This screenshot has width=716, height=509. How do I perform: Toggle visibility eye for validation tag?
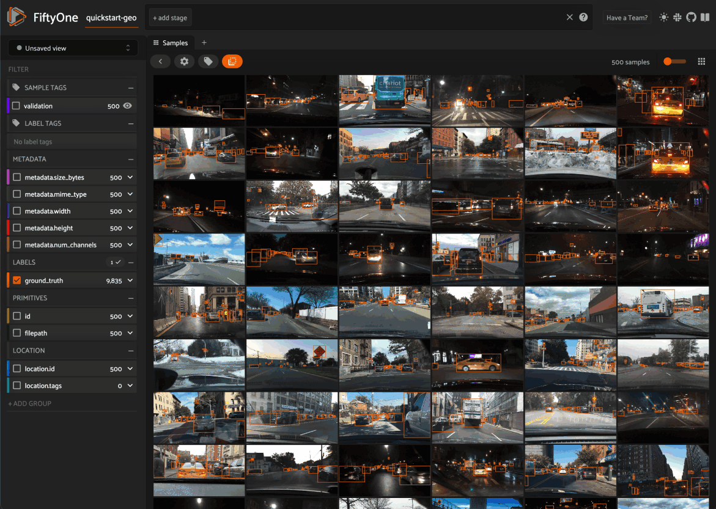tap(127, 106)
